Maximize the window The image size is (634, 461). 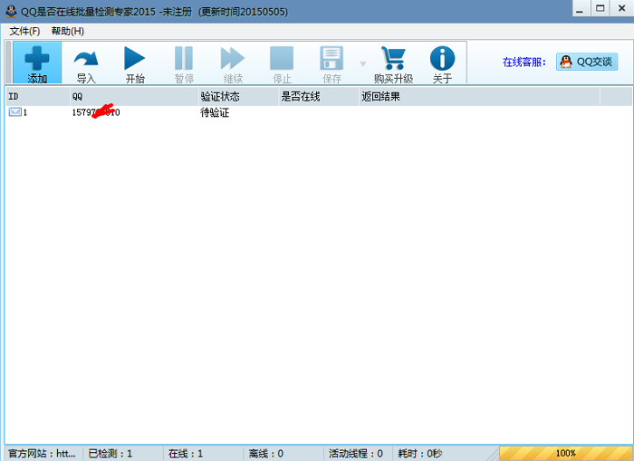pos(600,8)
